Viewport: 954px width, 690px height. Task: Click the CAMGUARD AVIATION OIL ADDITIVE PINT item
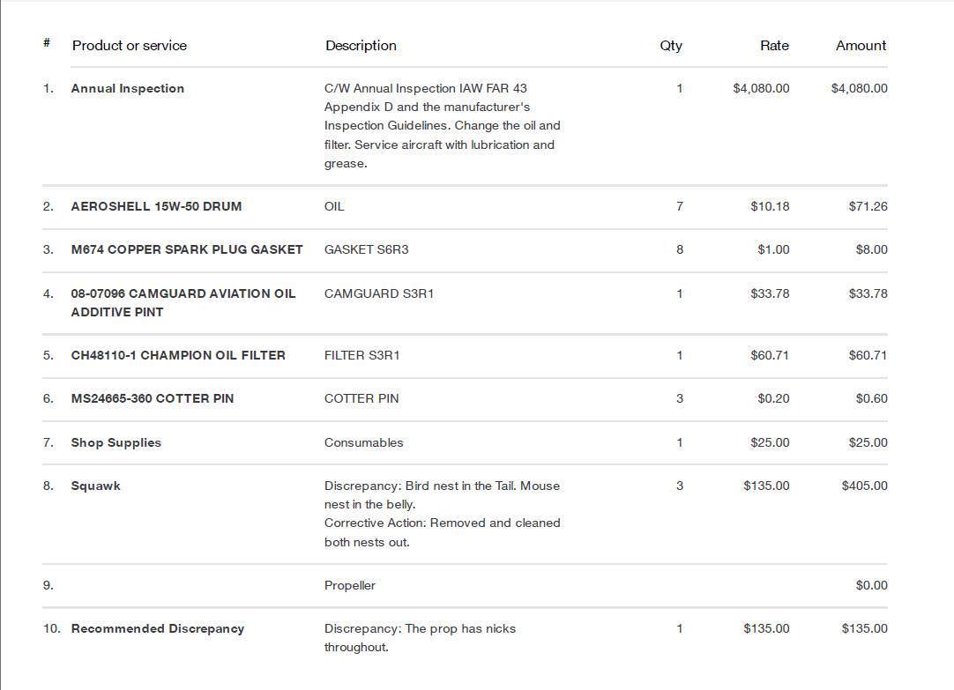click(183, 302)
